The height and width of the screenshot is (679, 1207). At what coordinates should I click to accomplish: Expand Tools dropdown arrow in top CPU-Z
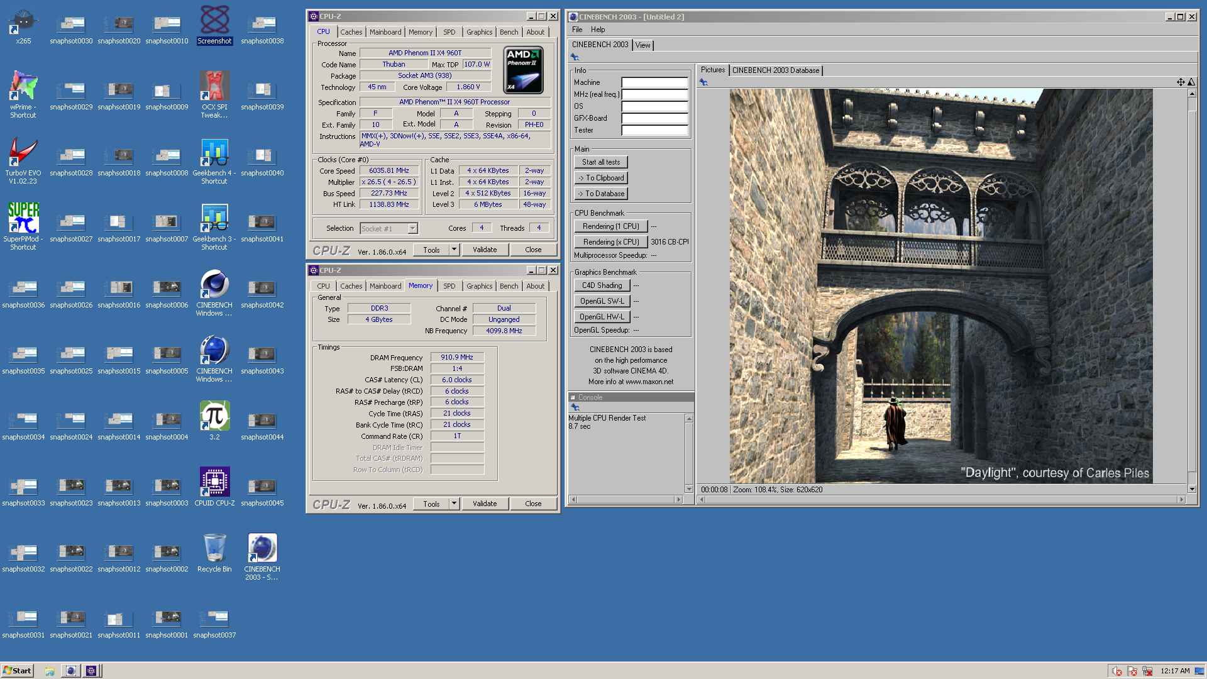click(454, 250)
